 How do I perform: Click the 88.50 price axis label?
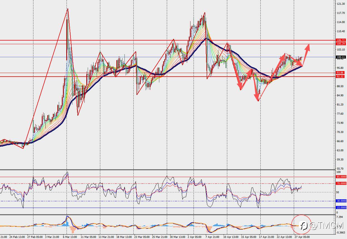click(340, 86)
